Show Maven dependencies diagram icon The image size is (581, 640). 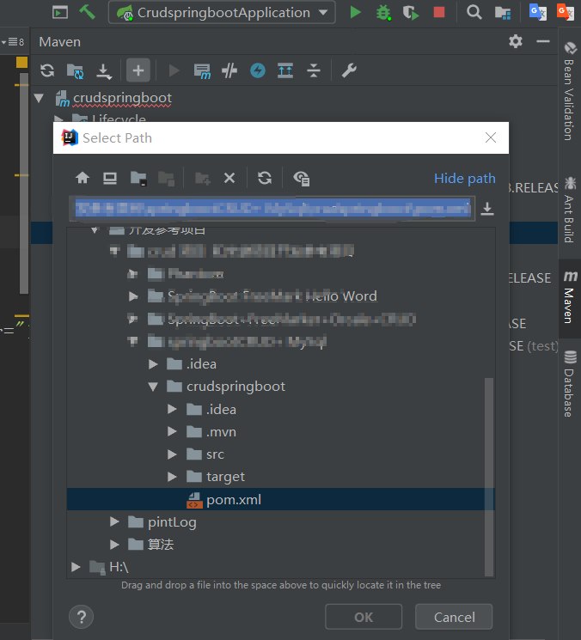click(285, 70)
